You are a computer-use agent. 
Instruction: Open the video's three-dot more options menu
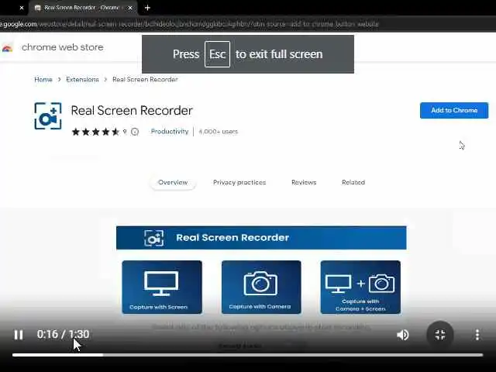(477, 335)
